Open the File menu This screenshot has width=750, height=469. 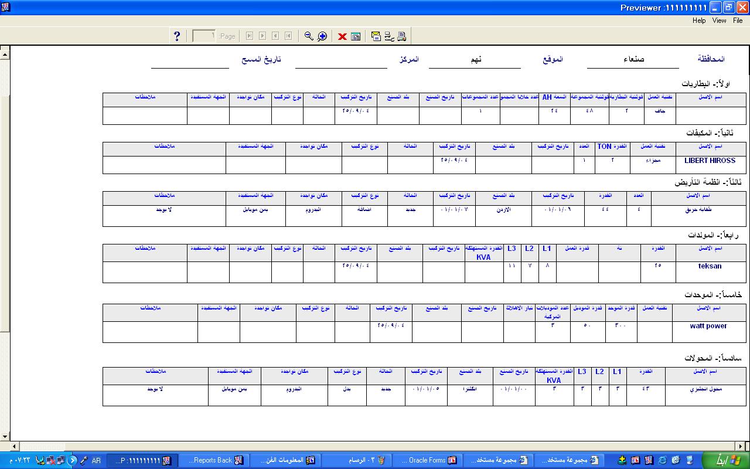click(737, 21)
